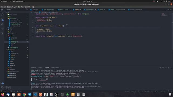Switch to the DEBUG CONSOLE panel tab

[x=55, y=68]
